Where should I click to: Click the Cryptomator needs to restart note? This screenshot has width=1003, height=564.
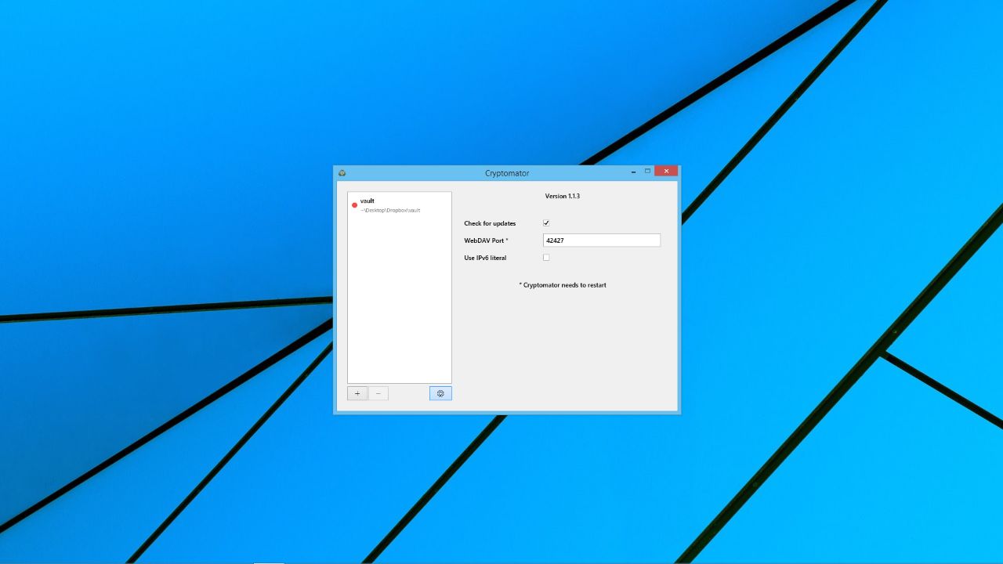[x=563, y=285]
